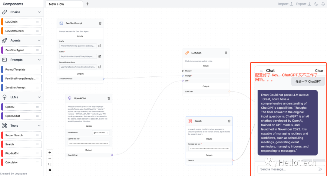Viewport: 327px width, 176px height.
Task: Collapse the LLMs section
Action: 39,97
